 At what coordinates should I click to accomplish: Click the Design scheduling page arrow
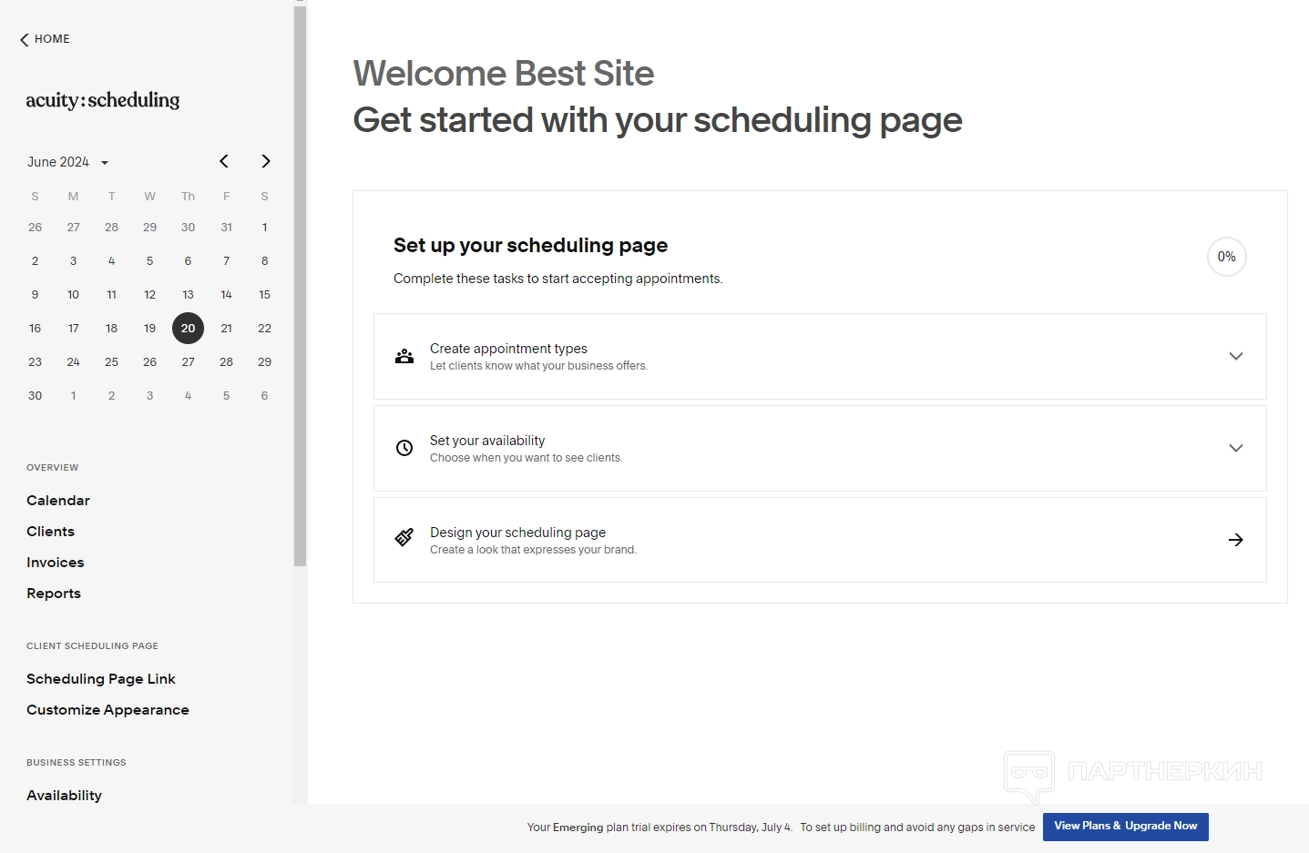1235,540
